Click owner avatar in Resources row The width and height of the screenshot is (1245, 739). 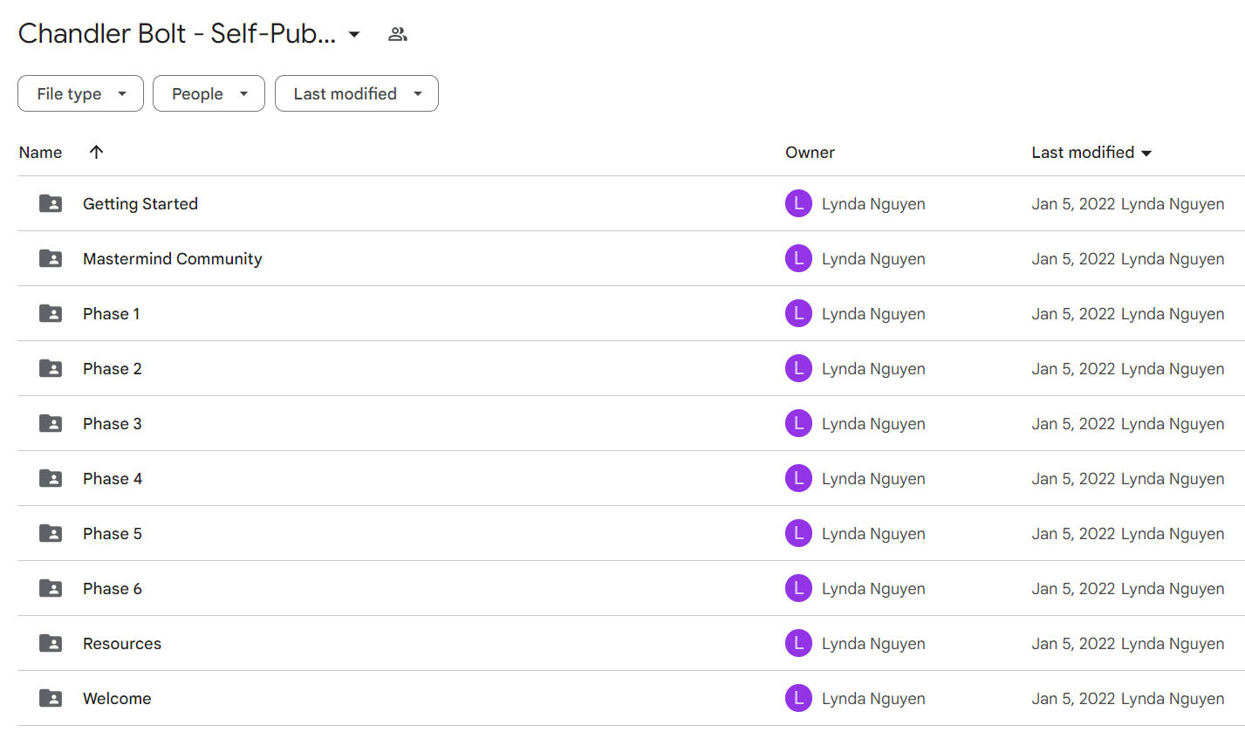click(x=798, y=643)
